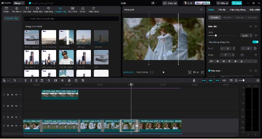
Task: Click the rotate icon in timeline toolbar
Action: pos(76,80)
